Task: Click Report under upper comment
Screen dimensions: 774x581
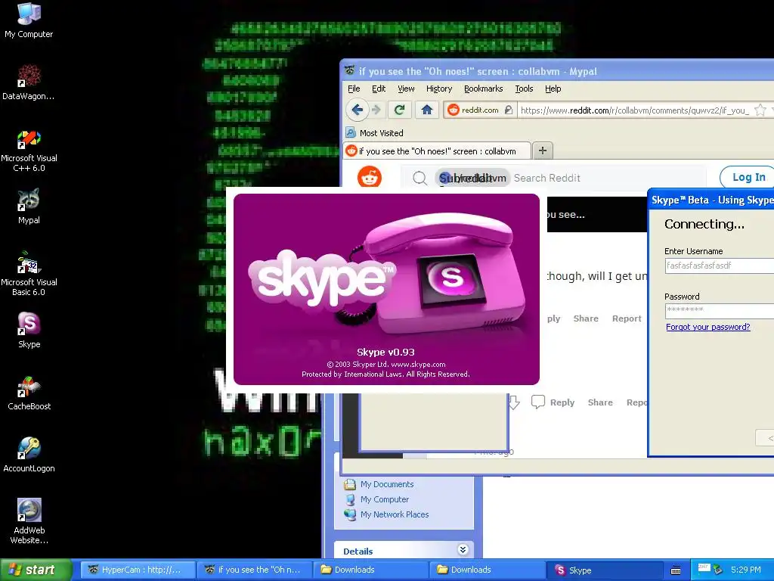Action: pyautogui.click(x=627, y=318)
